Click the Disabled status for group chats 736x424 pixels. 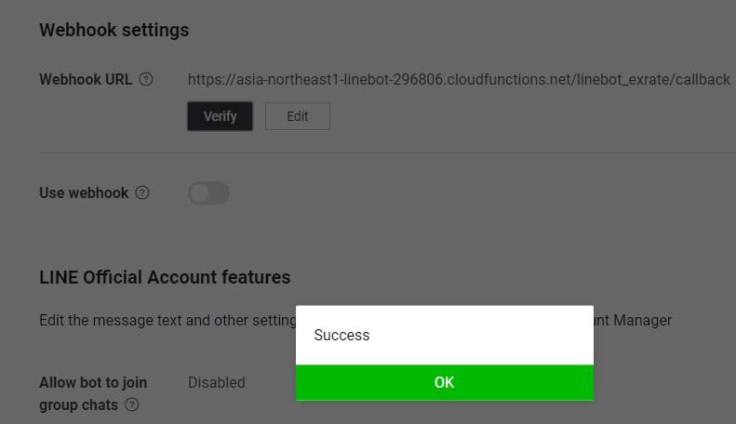pyautogui.click(x=217, y=382)
